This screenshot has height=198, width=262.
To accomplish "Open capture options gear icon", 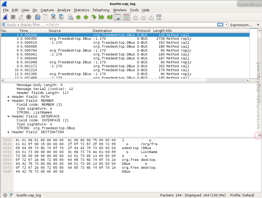I will (28, 17).
